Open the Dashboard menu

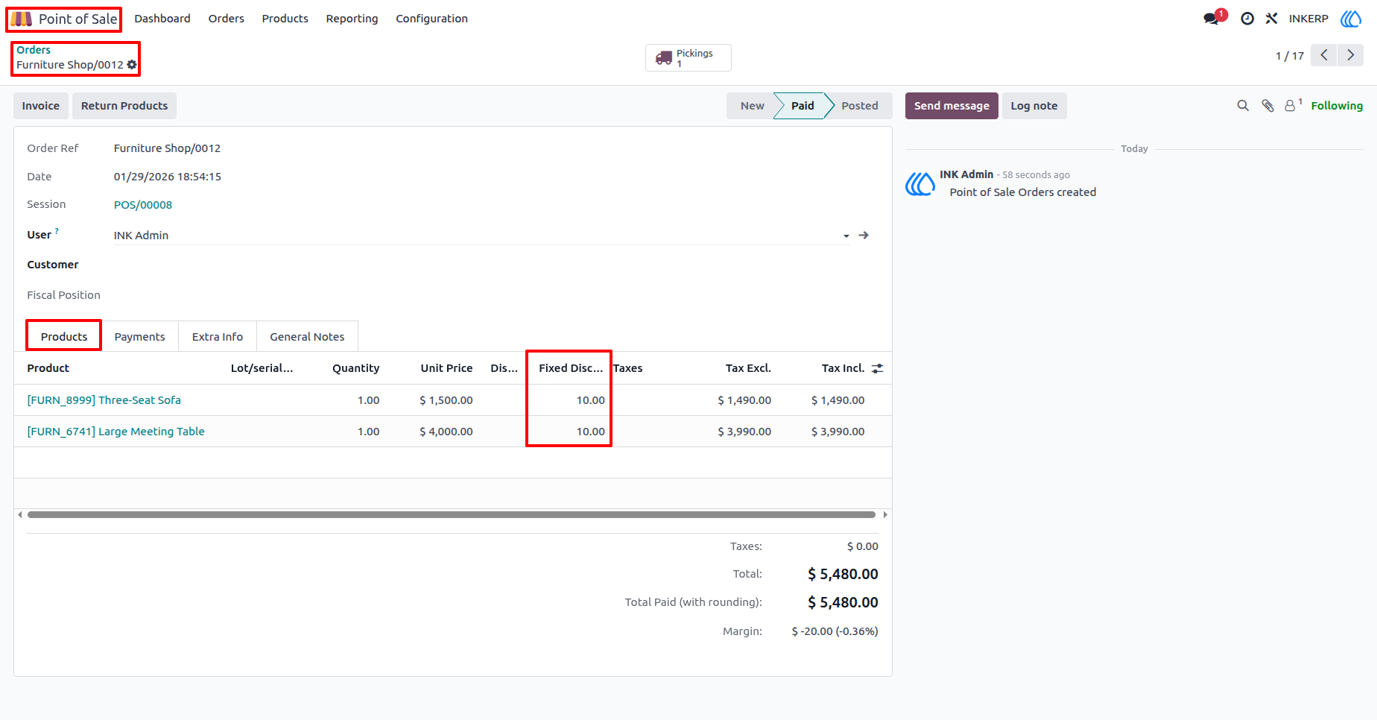pos(162,19)
